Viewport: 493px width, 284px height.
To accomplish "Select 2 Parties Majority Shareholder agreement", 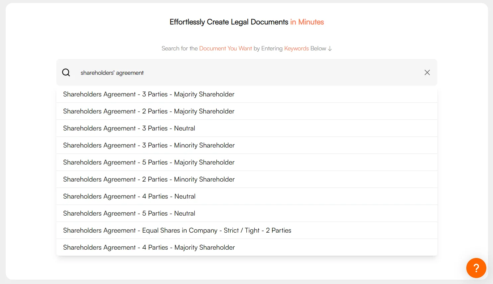I will [x=149, y=111].
